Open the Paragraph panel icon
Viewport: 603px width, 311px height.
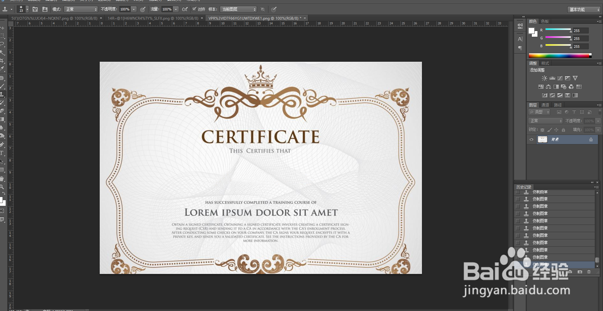tap(520, 48)
